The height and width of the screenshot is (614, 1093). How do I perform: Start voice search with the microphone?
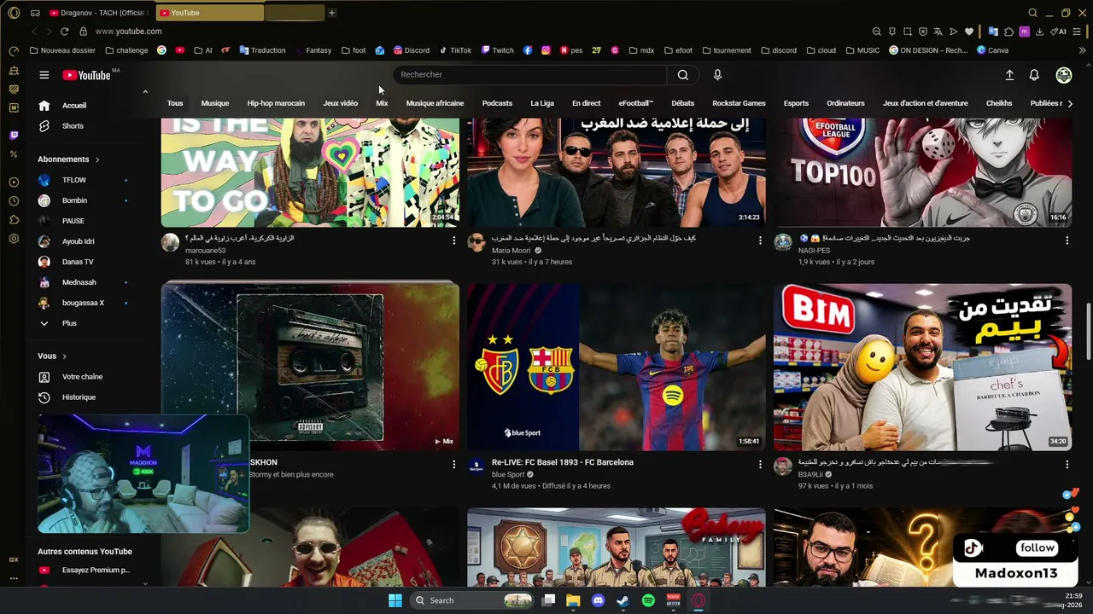tap(717, 75)
